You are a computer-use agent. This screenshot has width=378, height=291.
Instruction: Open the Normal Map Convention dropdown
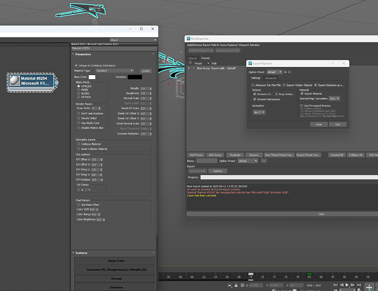point(334,98)
